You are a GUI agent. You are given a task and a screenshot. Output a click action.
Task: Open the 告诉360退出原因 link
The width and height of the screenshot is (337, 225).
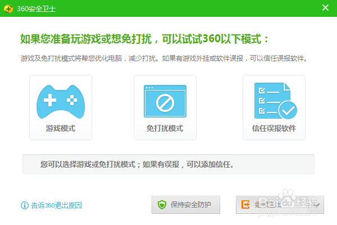(x=57, y=205)
